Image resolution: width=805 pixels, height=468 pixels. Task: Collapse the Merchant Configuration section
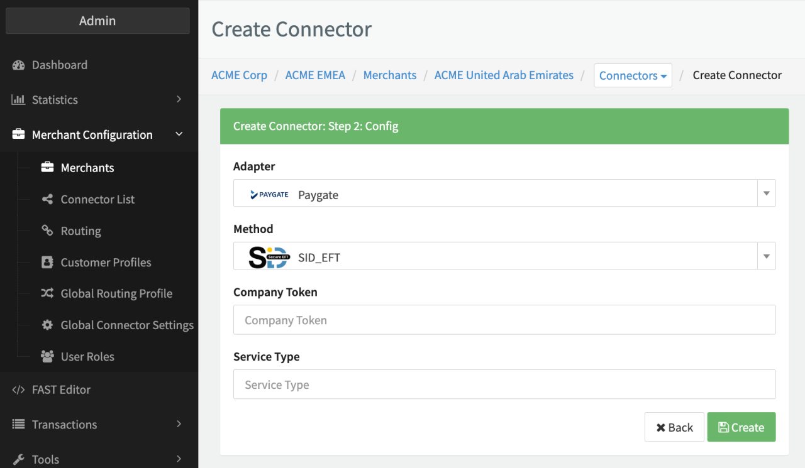(x=179, y=134)
